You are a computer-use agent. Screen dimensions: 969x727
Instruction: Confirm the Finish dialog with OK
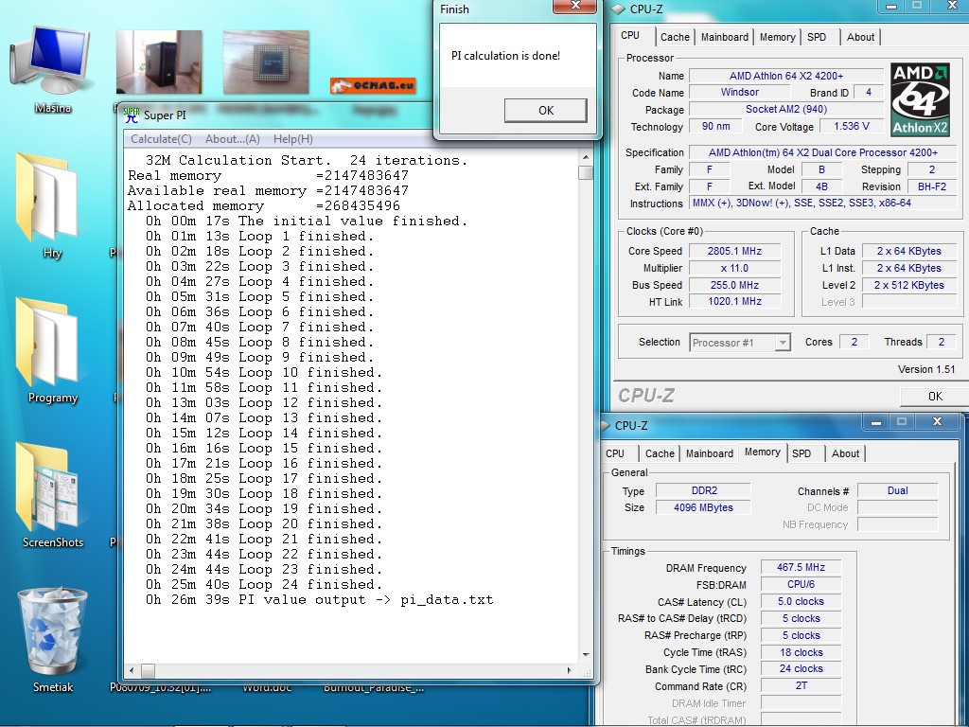(x=546, y=110)
